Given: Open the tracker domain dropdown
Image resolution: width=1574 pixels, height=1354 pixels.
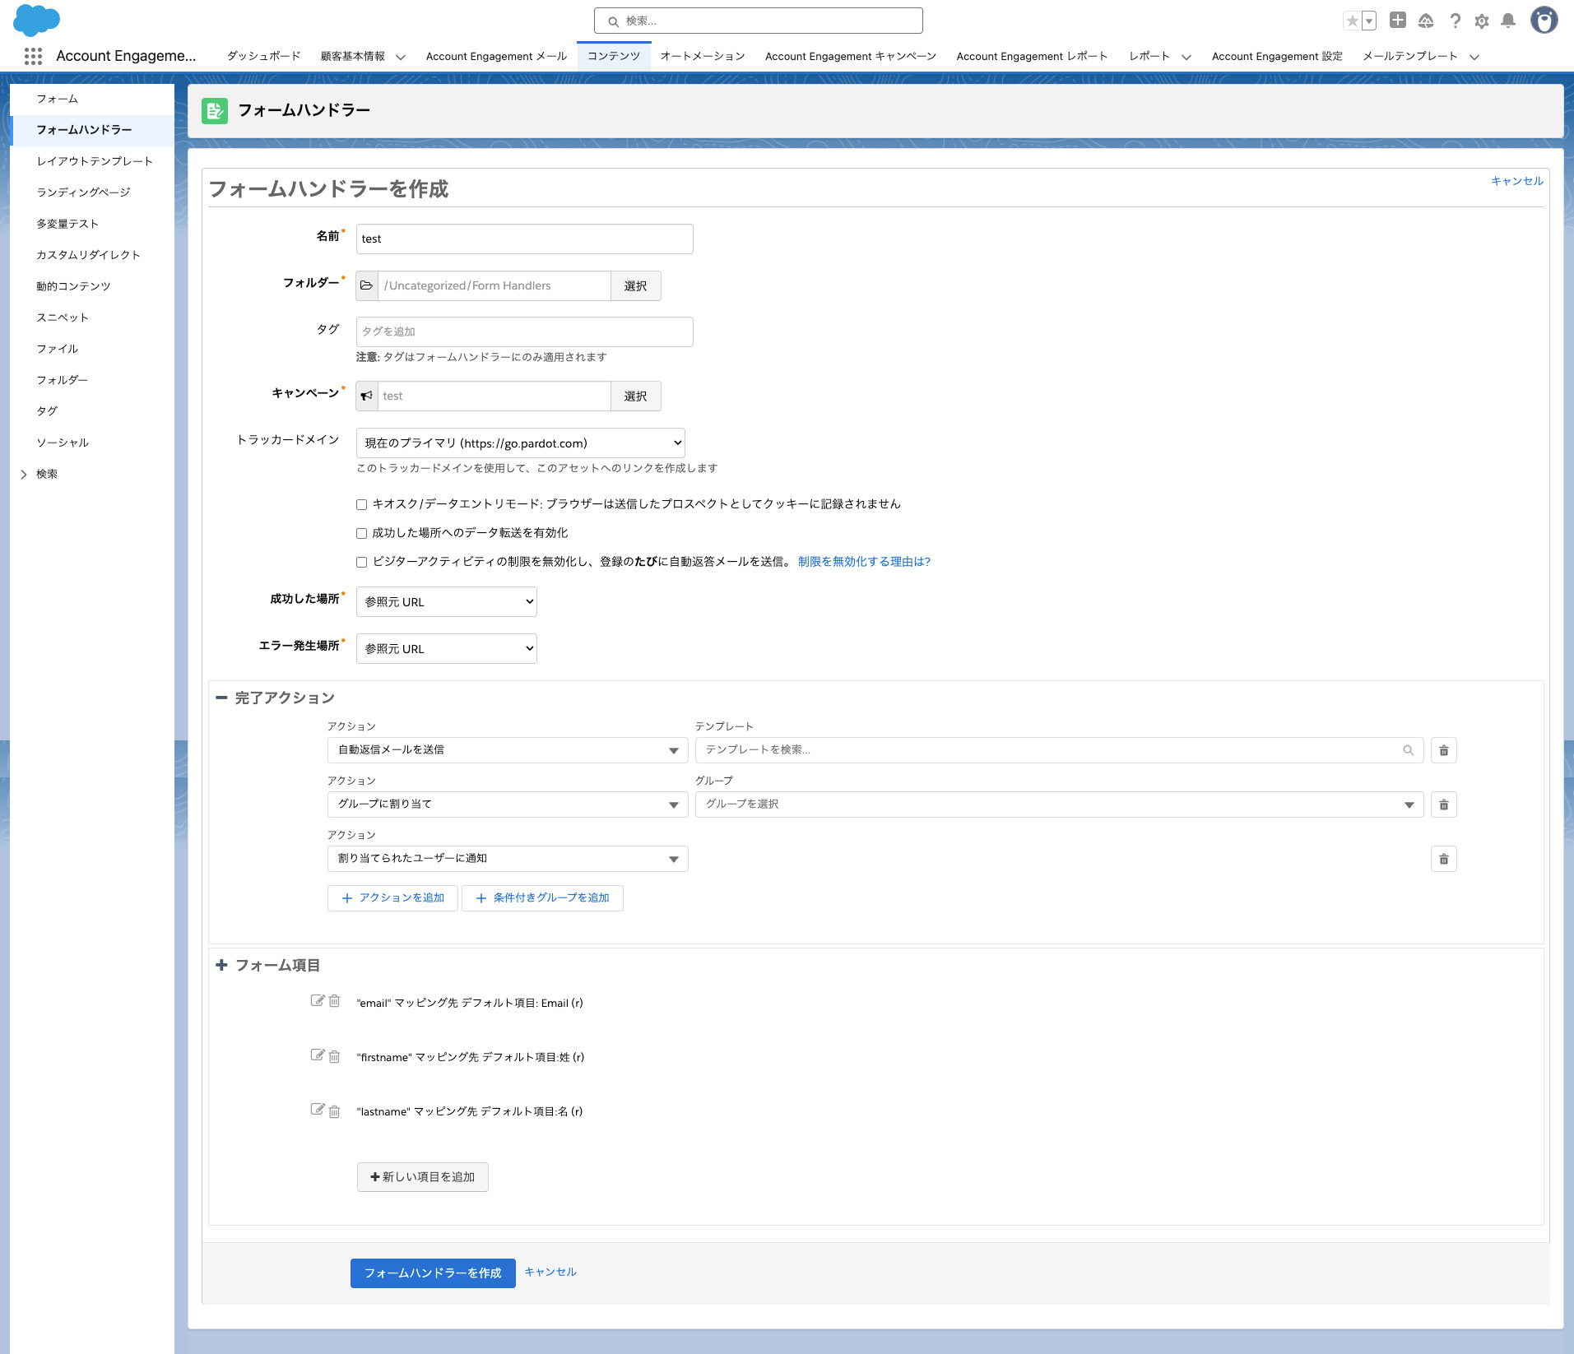Looking at the screenshot, I should click(521, 443).
